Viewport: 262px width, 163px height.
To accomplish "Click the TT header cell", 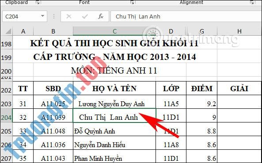I will click(x=23, y=89).
